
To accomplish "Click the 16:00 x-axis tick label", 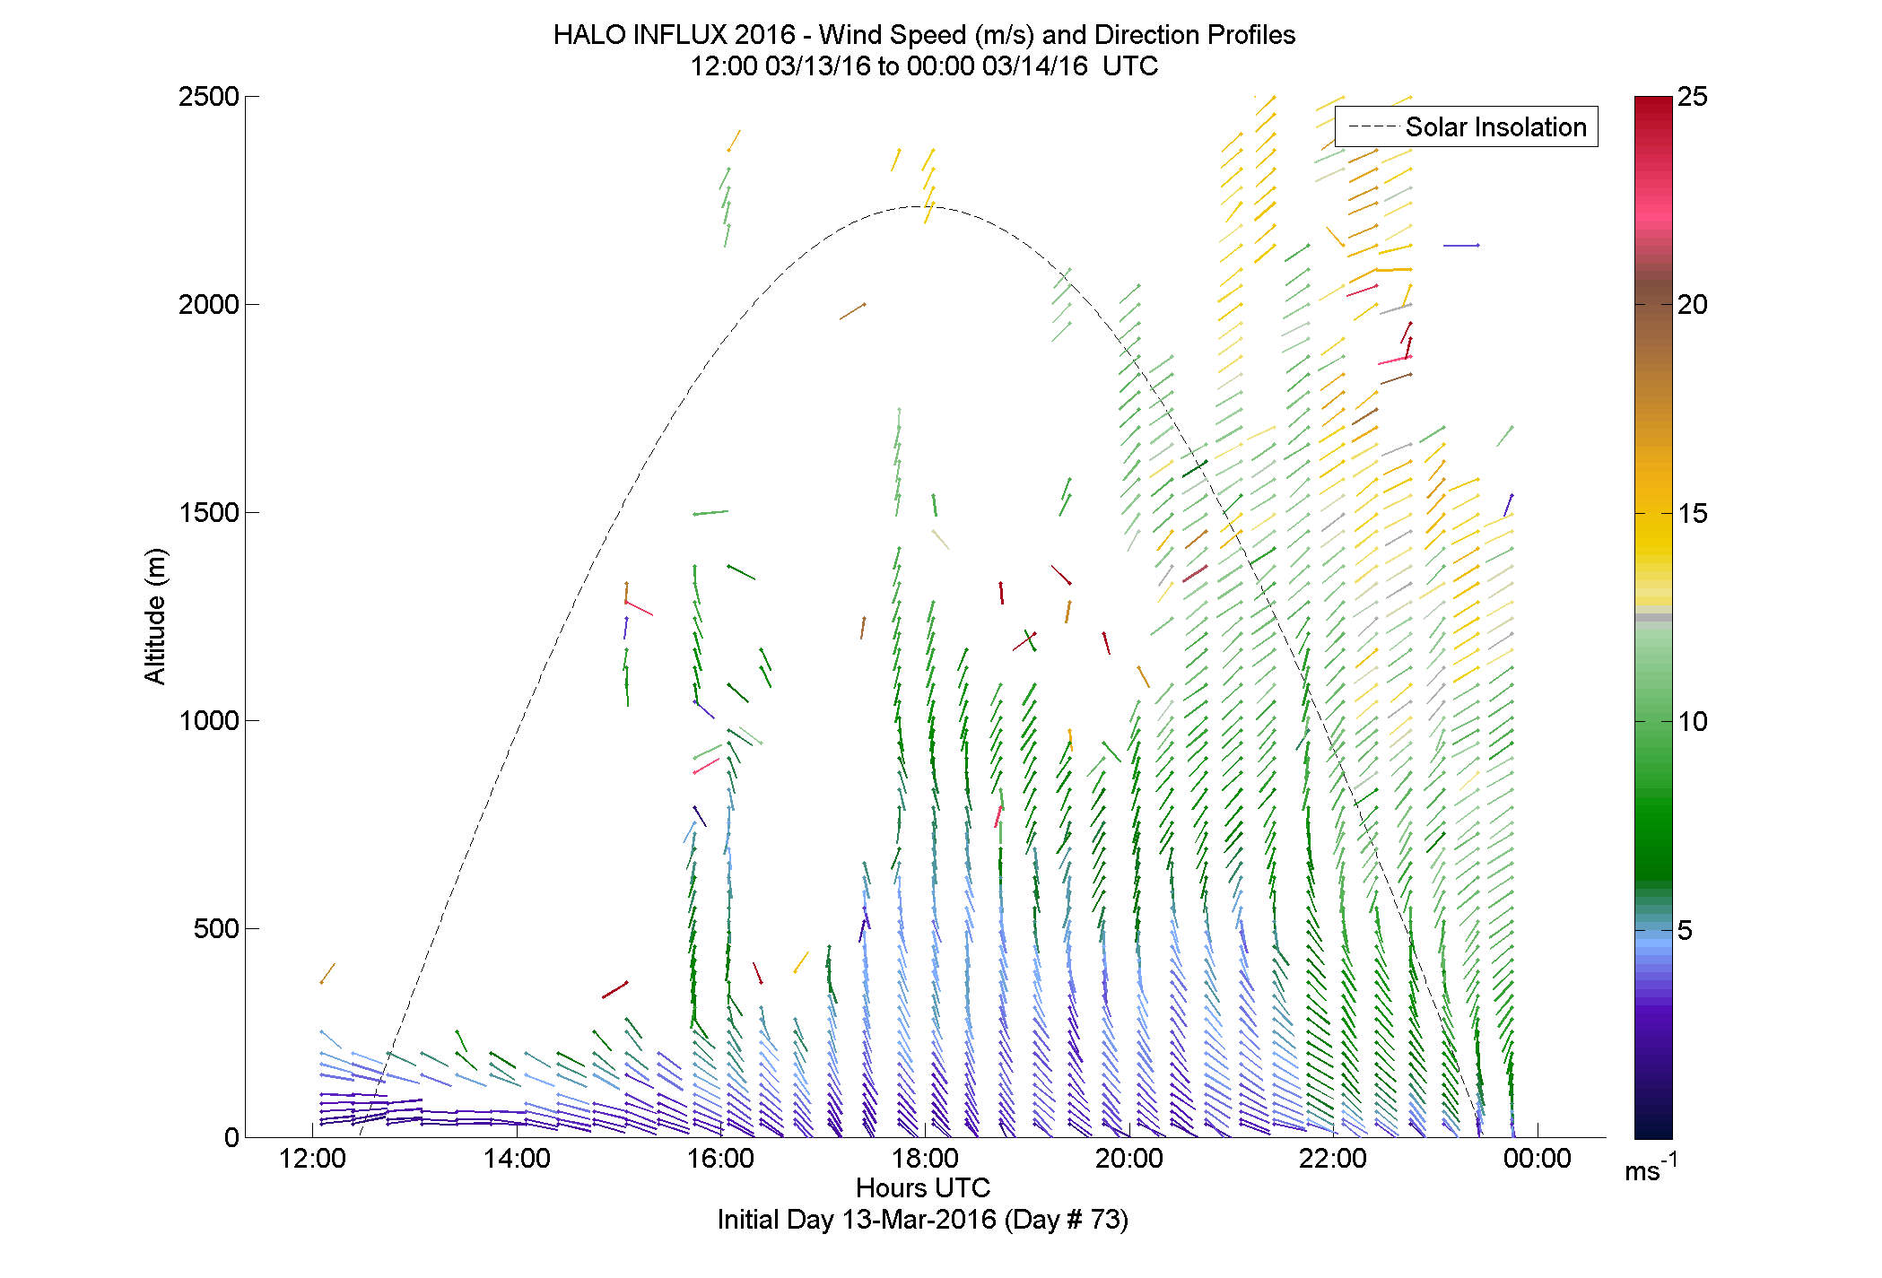I will (x=720, y=1158).
